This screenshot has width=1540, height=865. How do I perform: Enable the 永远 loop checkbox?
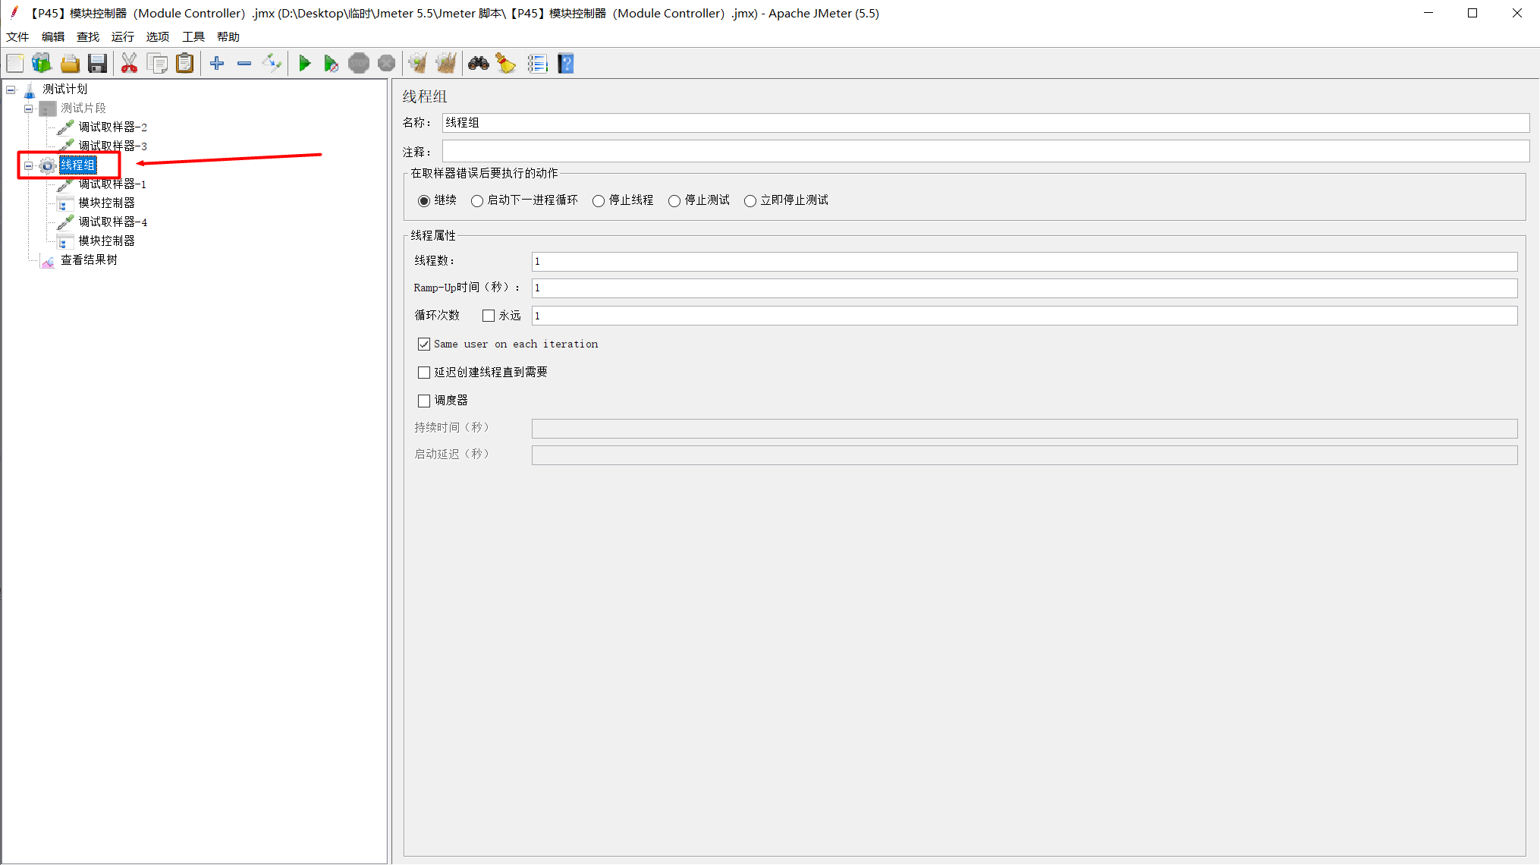point(489,316)
